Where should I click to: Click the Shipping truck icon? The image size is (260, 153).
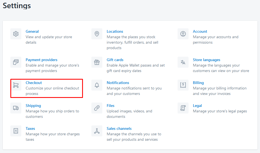click(16, 108)
